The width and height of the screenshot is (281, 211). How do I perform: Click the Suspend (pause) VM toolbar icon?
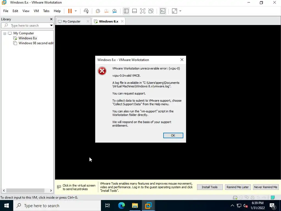[x=70, y=11]
